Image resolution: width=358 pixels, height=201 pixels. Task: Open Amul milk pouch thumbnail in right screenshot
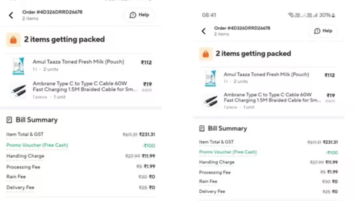click(210, 78)
